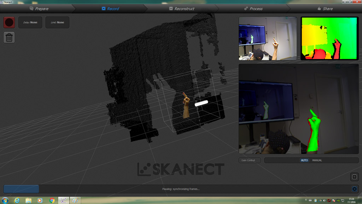Set gain control to MANUAL

pos(317,160)
